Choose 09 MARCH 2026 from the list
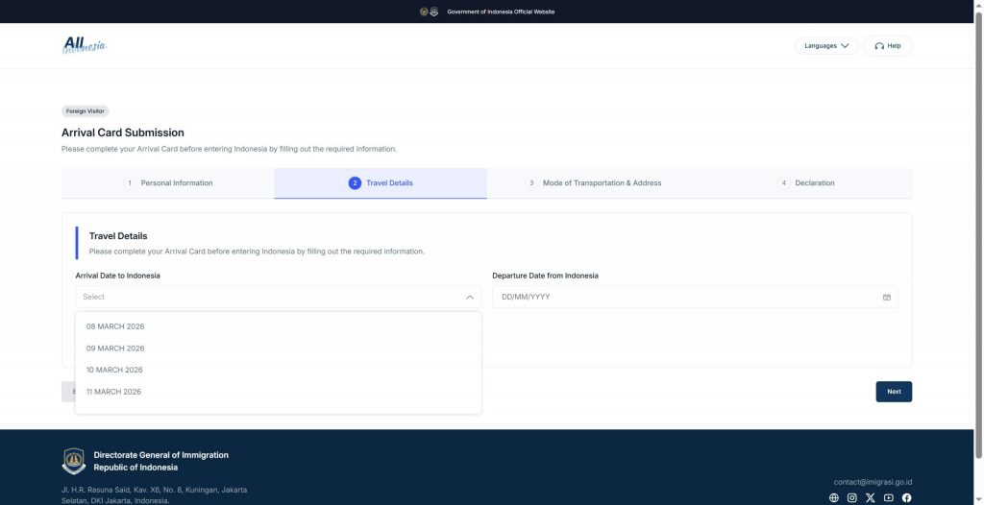Screen dimensions: 984x505 (115, 349)
